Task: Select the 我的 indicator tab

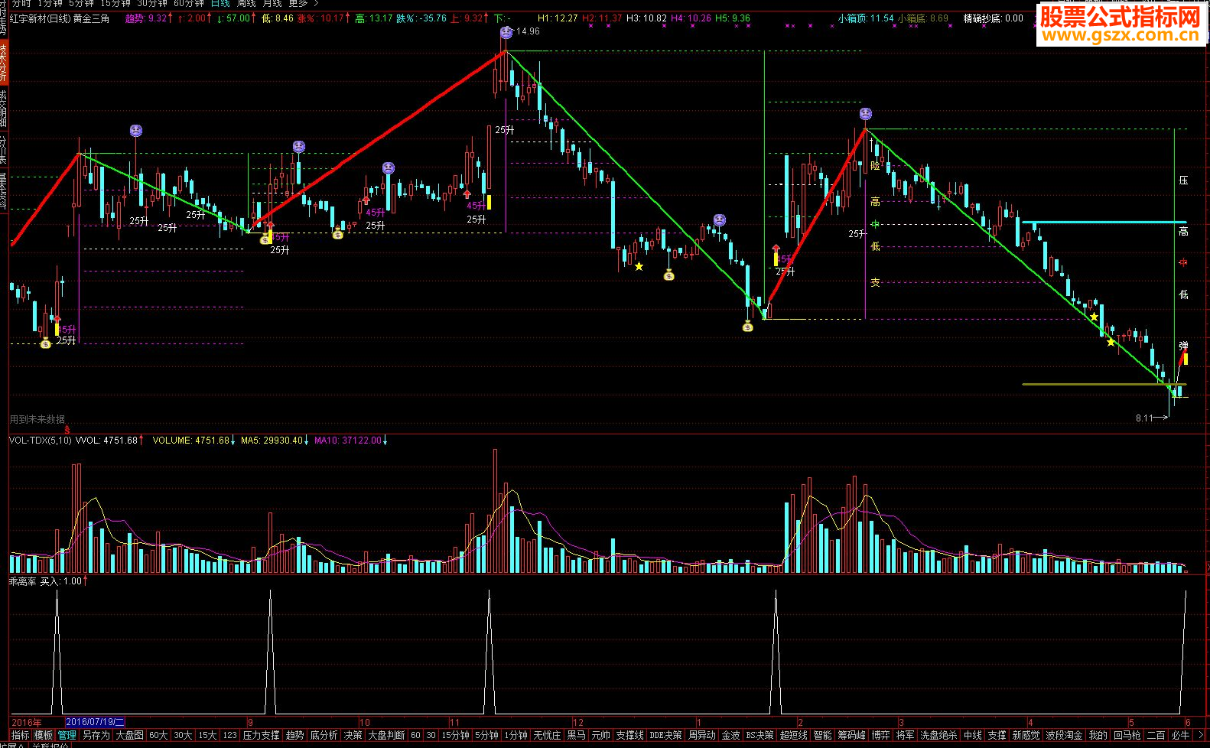Action: [1098, 735]
